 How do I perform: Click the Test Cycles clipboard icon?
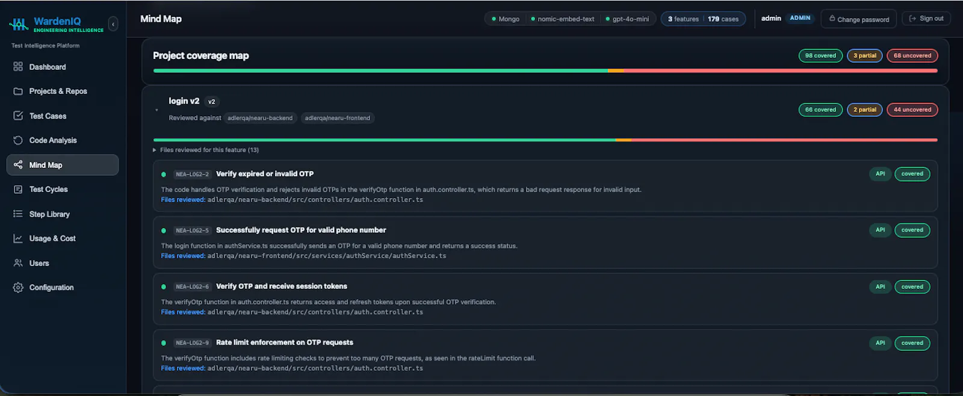[18, 189]
